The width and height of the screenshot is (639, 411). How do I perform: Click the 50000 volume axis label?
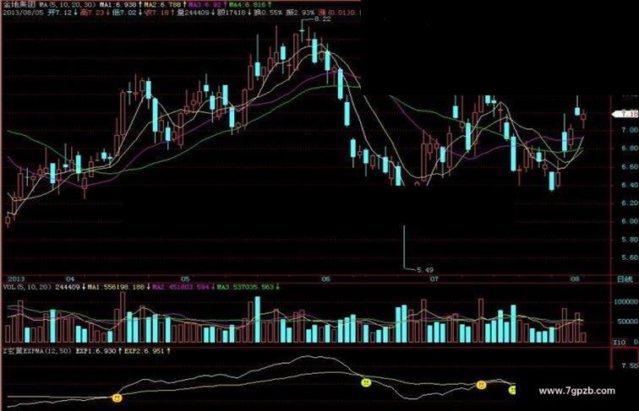(x=627, y=322)
